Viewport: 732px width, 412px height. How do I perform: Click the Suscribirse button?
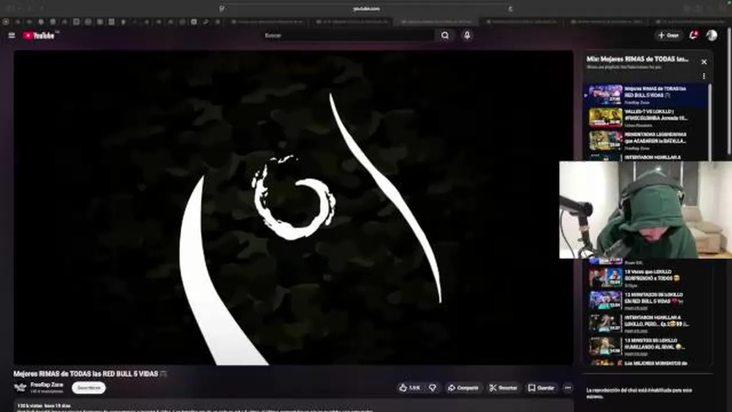click(x=89, y=387)
